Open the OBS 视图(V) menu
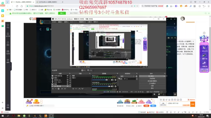 click(x=66, y=22)
